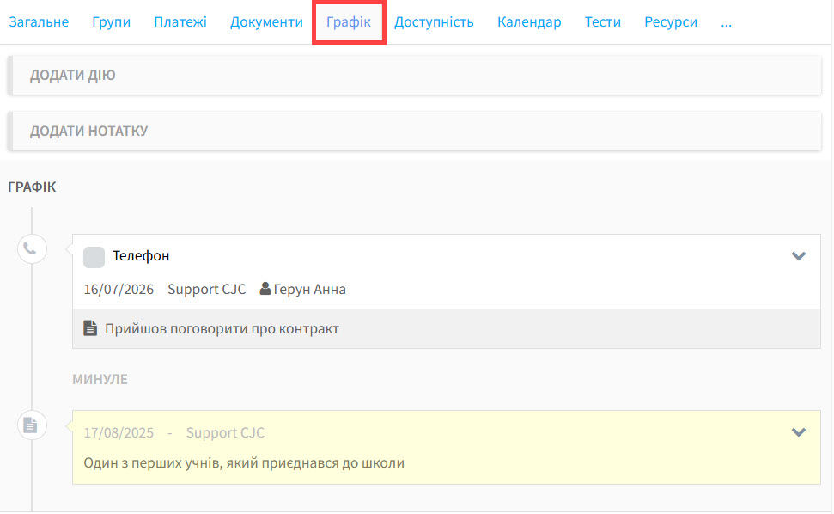Click the МИНУЛЕ section label

pyautogui.click(x=100, y=379)
